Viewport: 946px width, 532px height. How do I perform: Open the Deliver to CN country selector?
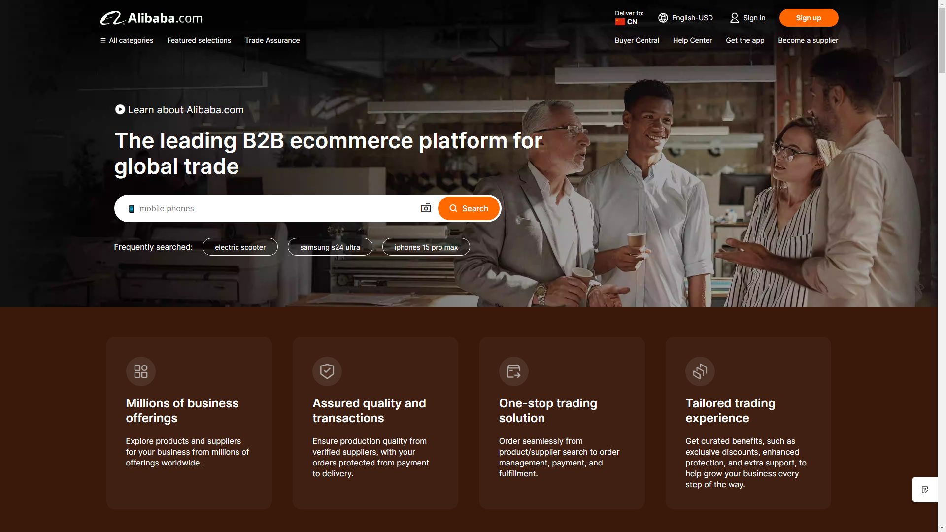629,18
